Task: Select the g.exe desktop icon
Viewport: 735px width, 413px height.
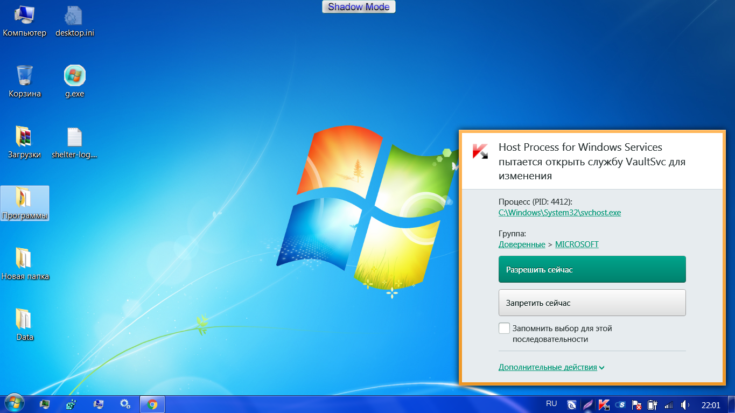Action: [75, 82]
